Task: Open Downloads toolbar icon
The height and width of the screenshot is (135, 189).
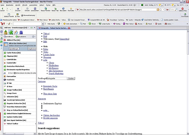Action: 185,15
